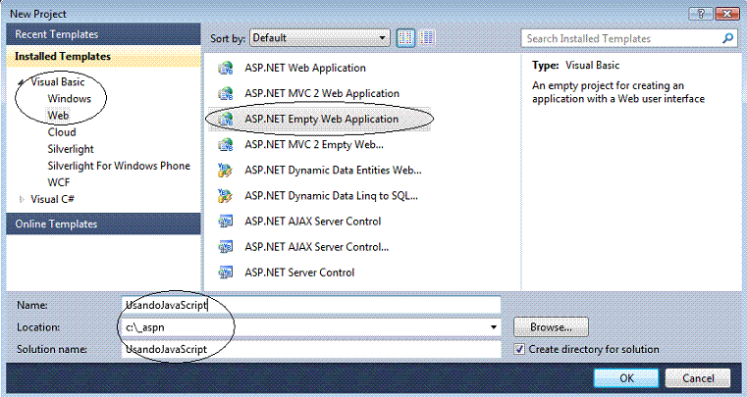The height and width of the screenshot is (397, 747).
Task: Select ASP.NET Dynamic Data Linq to SQL... text
Action: 331,196
